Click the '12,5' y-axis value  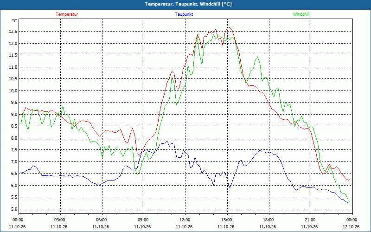[13, 32]
